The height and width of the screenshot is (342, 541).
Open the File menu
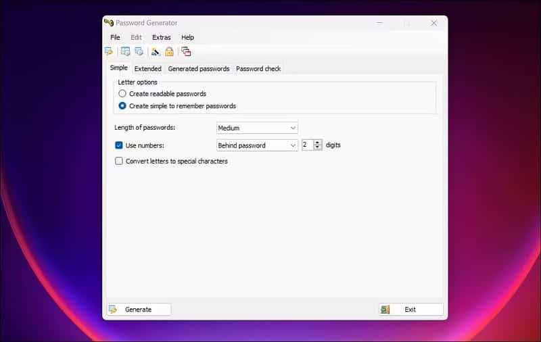pyautogui.click(x=115, y=37)
